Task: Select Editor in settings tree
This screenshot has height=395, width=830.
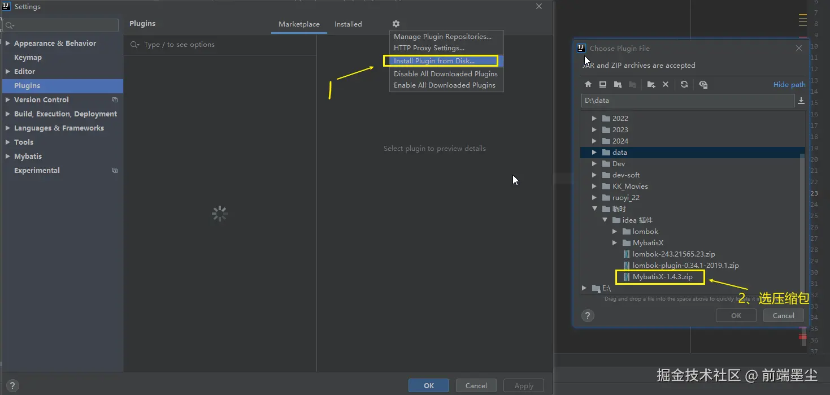Action: [x=24, y=72]
